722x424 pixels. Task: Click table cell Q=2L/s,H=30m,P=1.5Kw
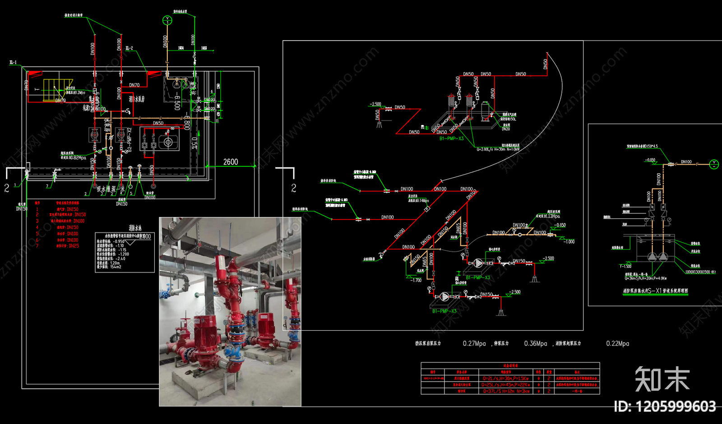(x=506, y=378)
